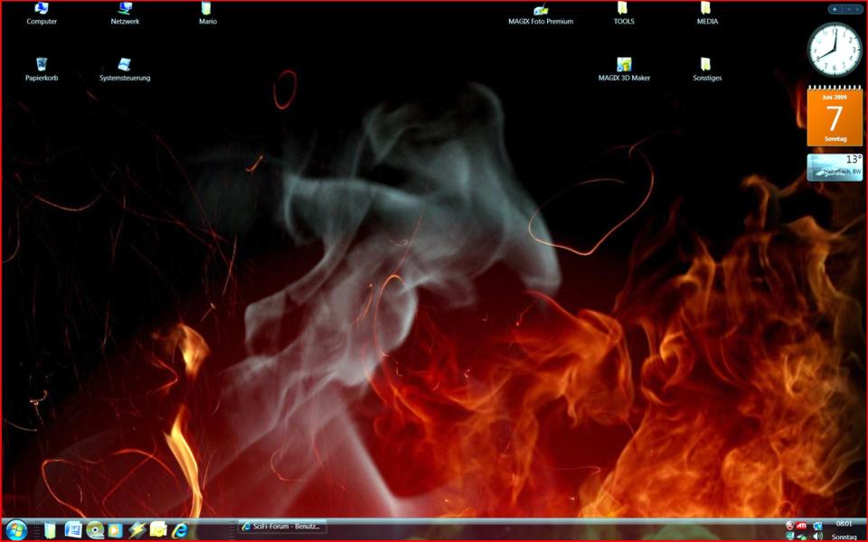This screenshot has width=868, height=542.
Task: Click the volume speaker tray icon
Action: coord(817,537)
